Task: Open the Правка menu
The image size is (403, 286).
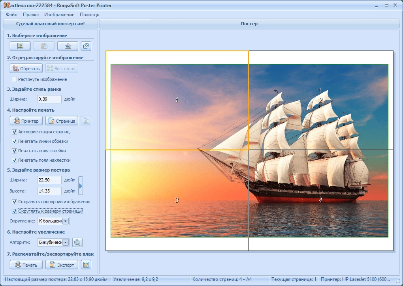Action: [31, 15]
